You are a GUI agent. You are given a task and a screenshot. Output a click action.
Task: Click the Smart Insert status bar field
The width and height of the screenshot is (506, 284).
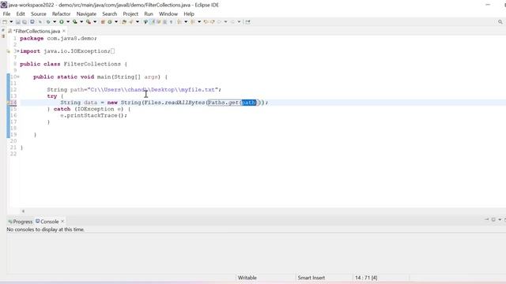pos(311,278)
